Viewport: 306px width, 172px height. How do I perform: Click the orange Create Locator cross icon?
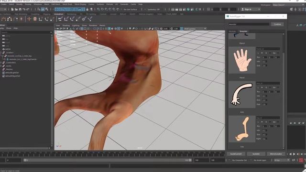click(x=29, y=19)
